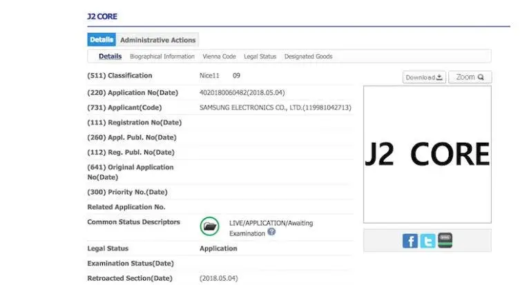The width and height of the screenshot is (520, 285).
Task: Open the underlined Details sub-tab
Action: pyautogui.click(x=110, y=57)
